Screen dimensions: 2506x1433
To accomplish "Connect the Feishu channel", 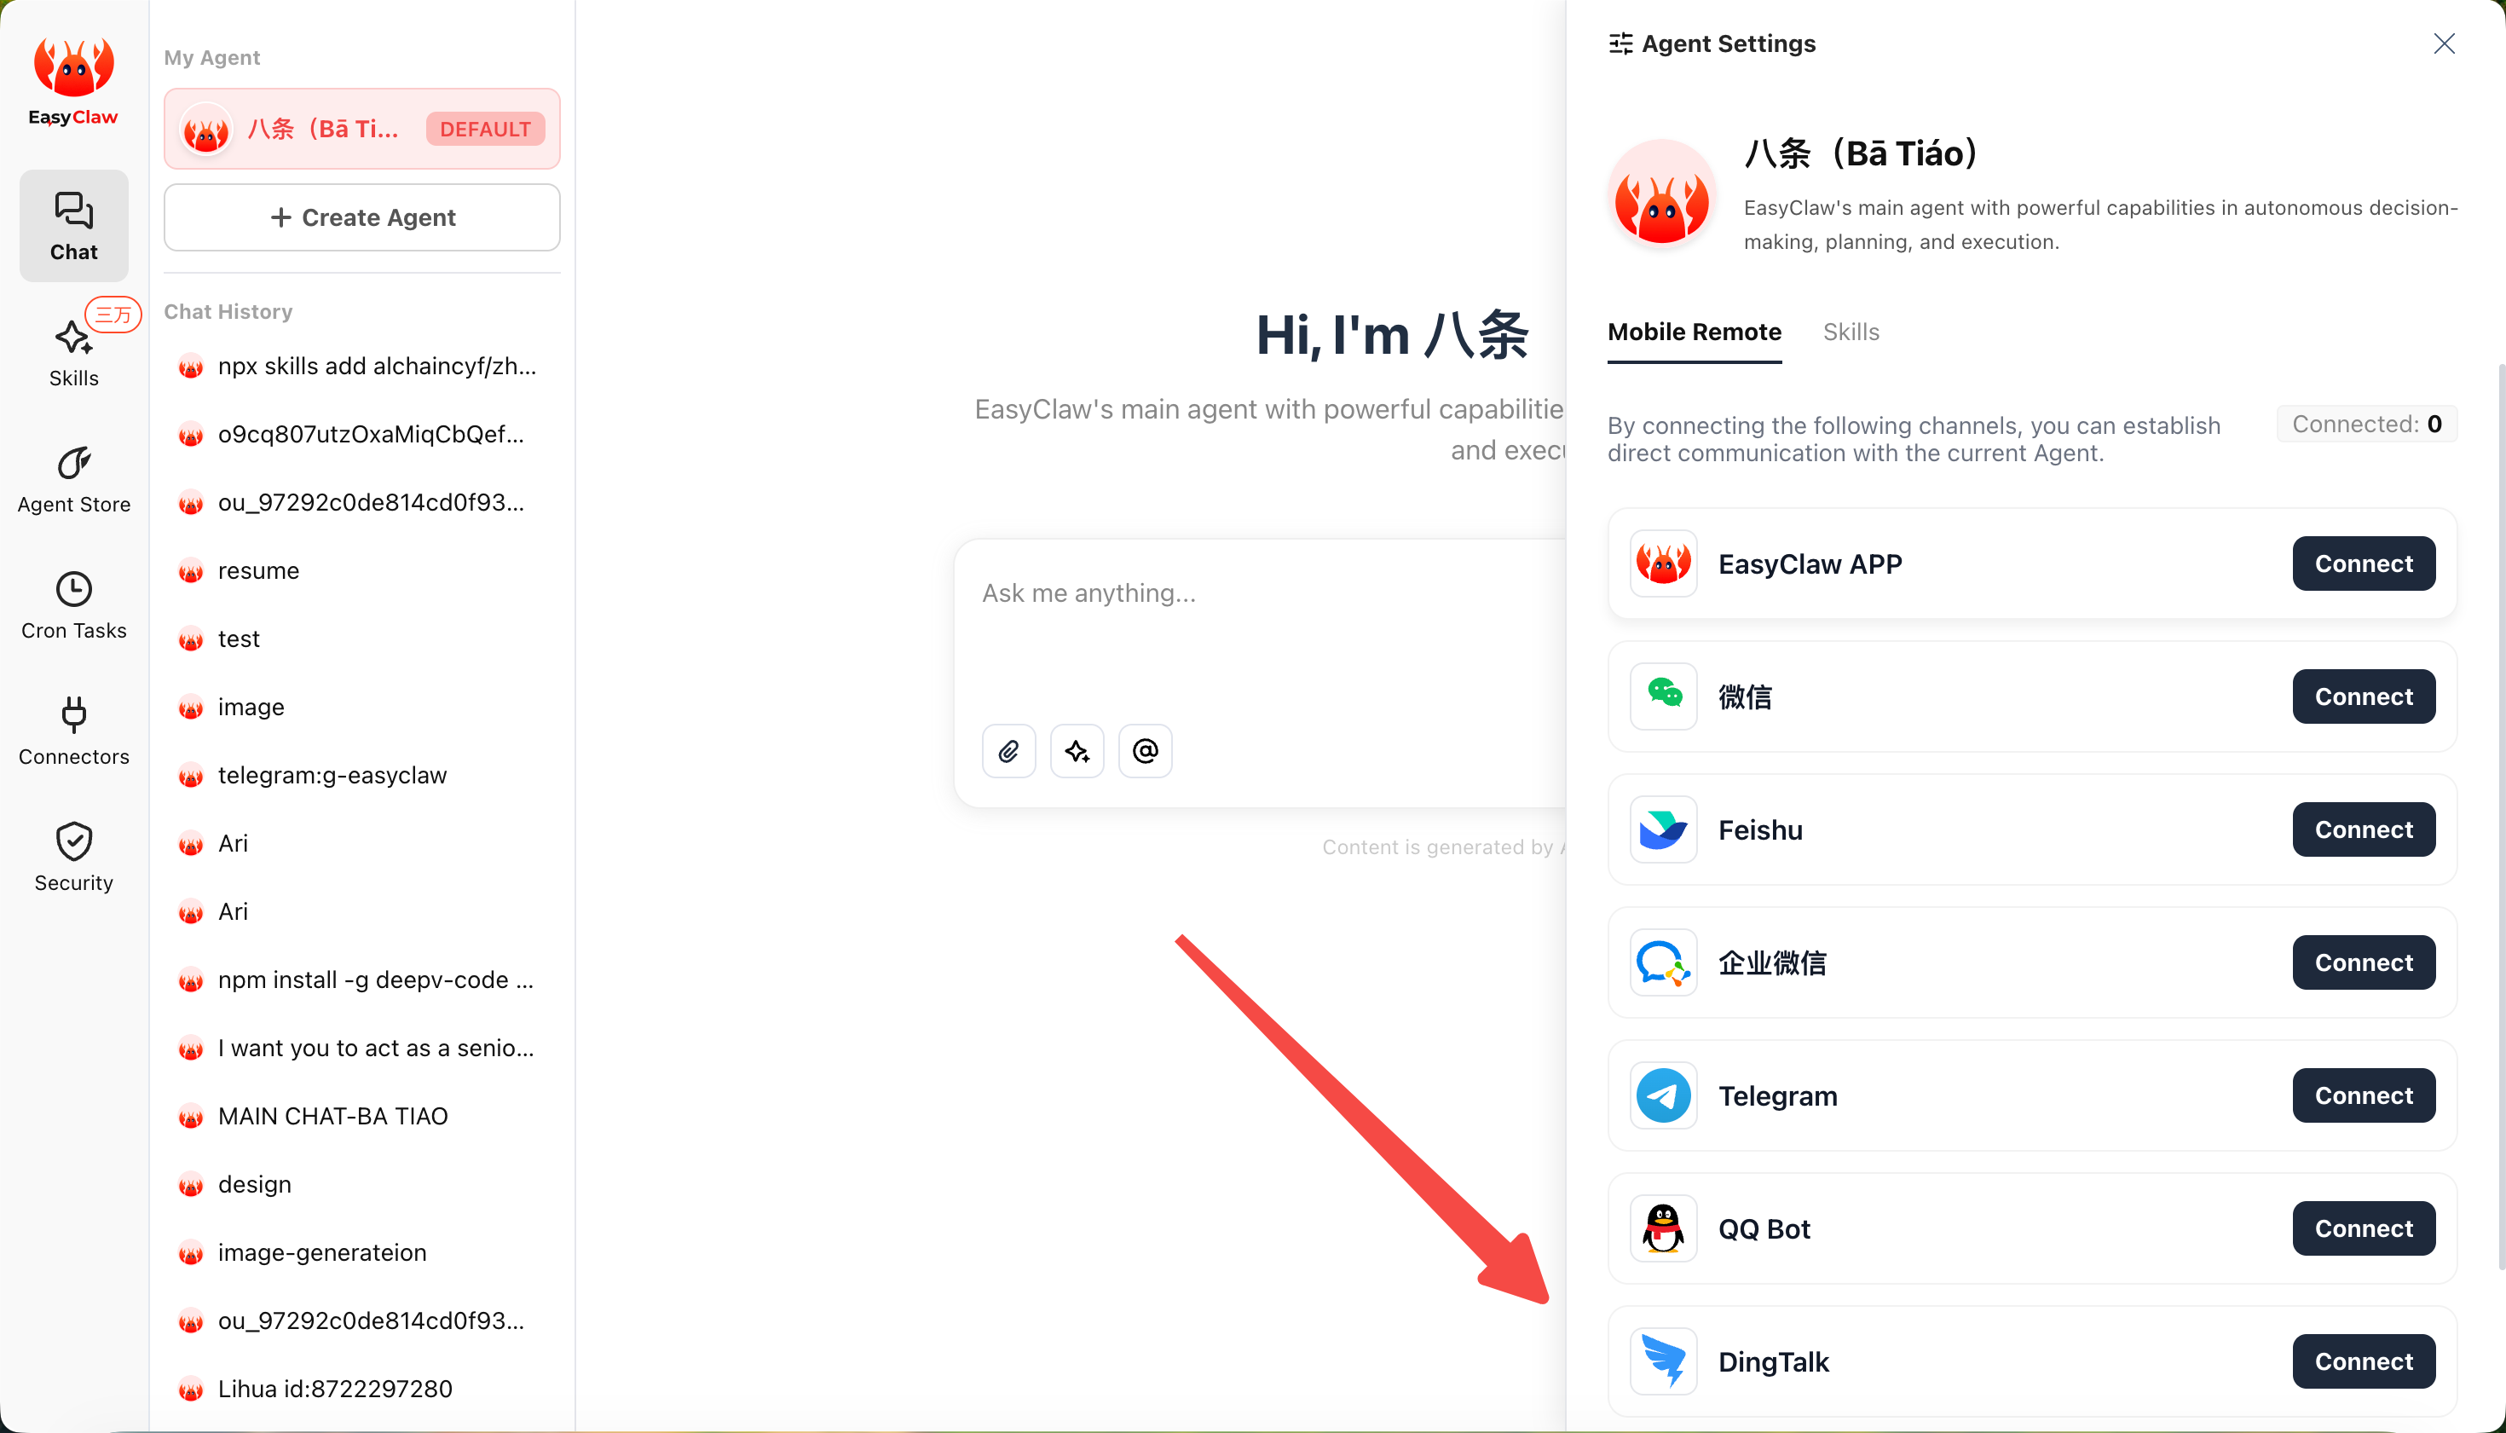I will (2364, 829).
